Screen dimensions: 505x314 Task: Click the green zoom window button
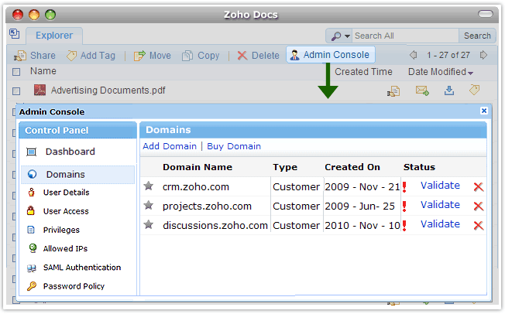(x=50, y=15)
